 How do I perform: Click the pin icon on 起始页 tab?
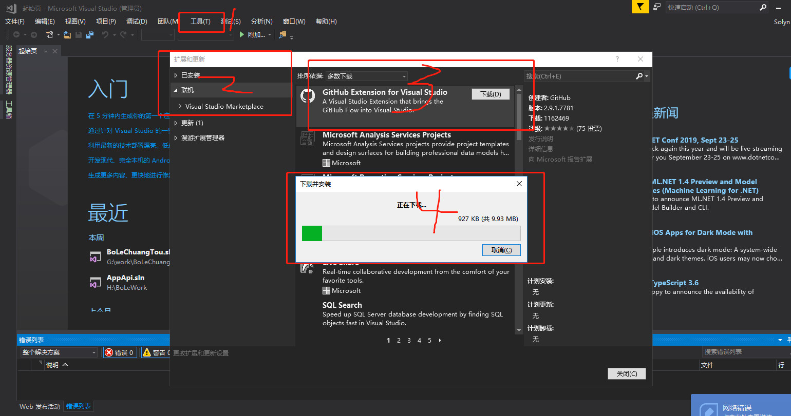point(45,51)
